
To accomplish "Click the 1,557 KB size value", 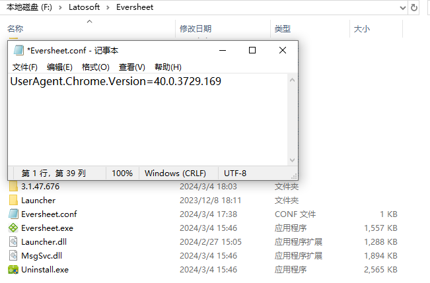I will (380, 228).
